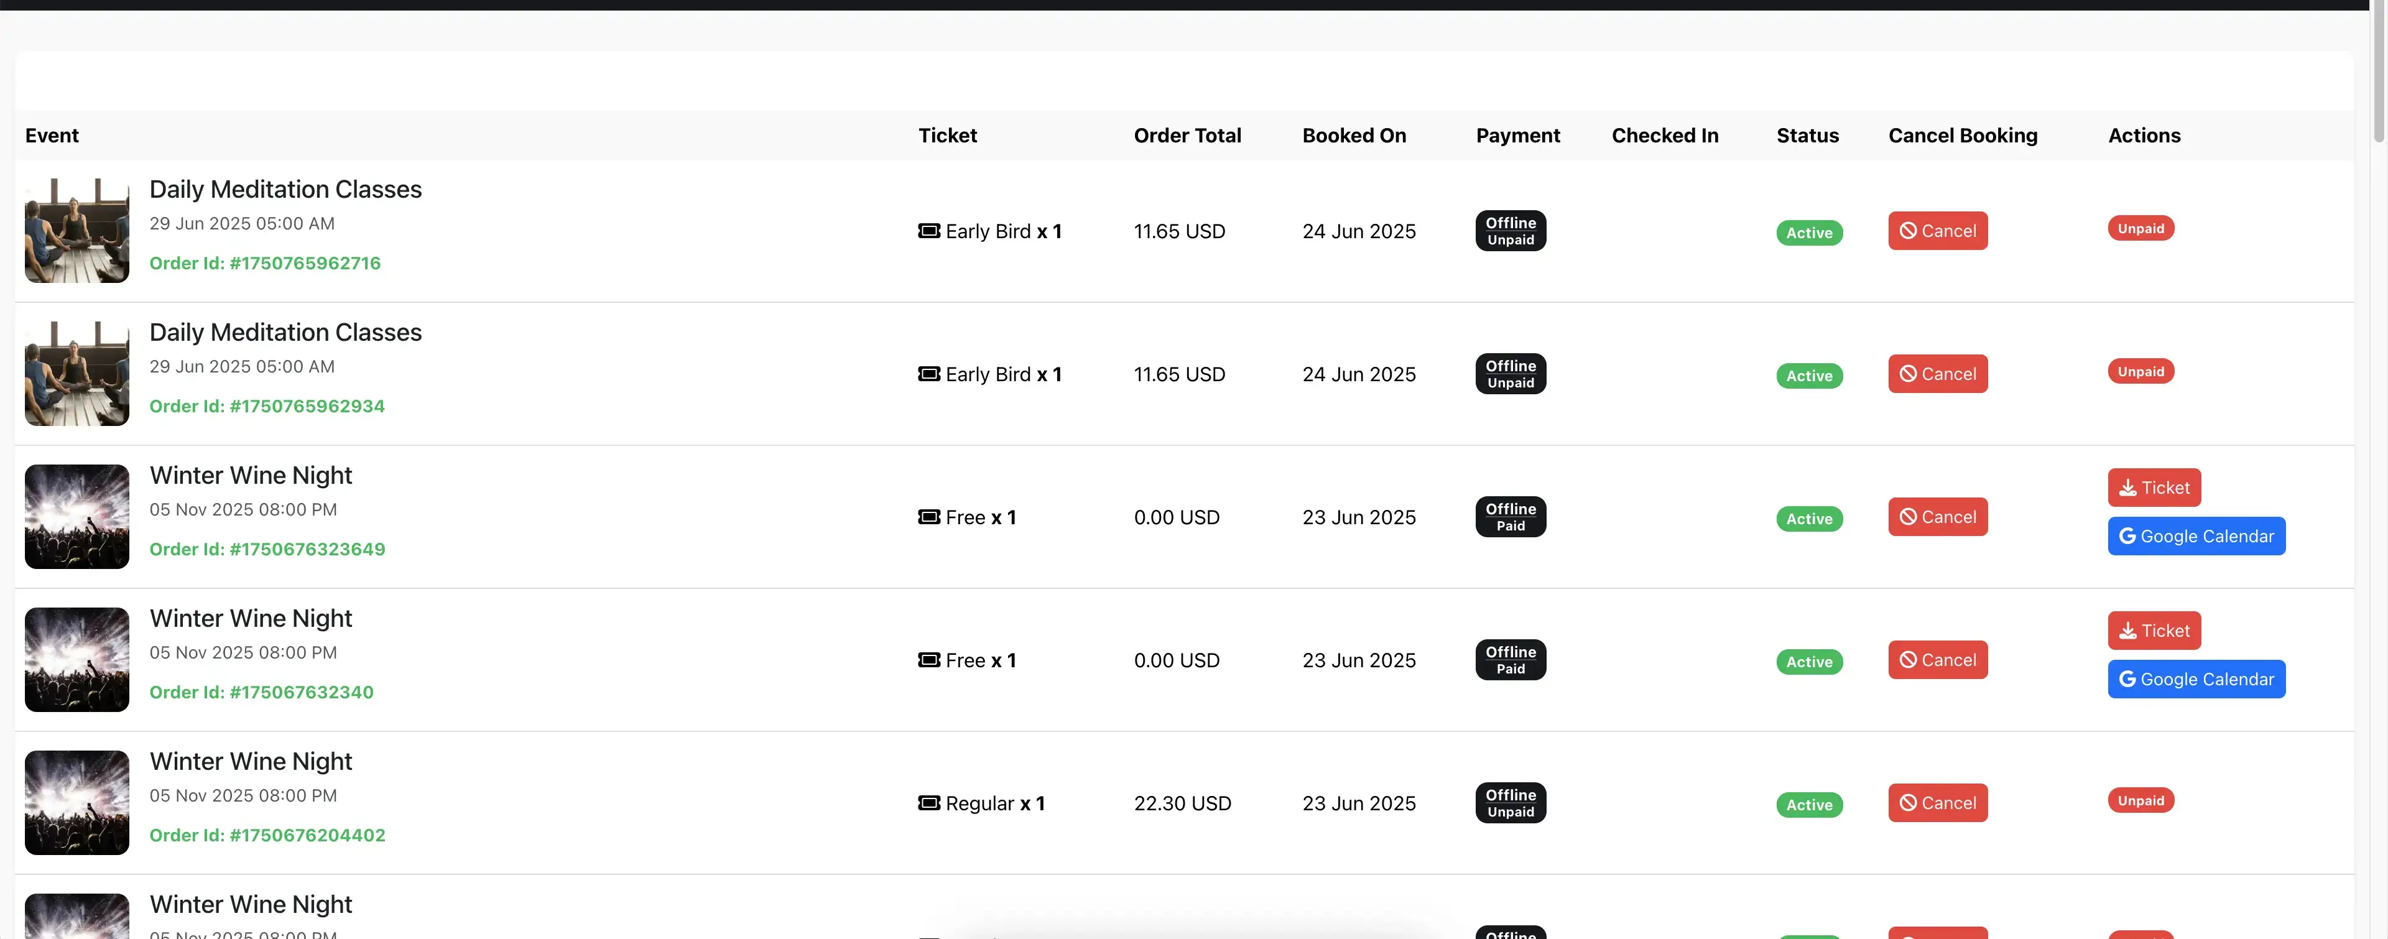This screenshot has width=2388, height=939.
Task: Click the prohibition icon beside Cancel for Regular booking
Action: 1909,803
